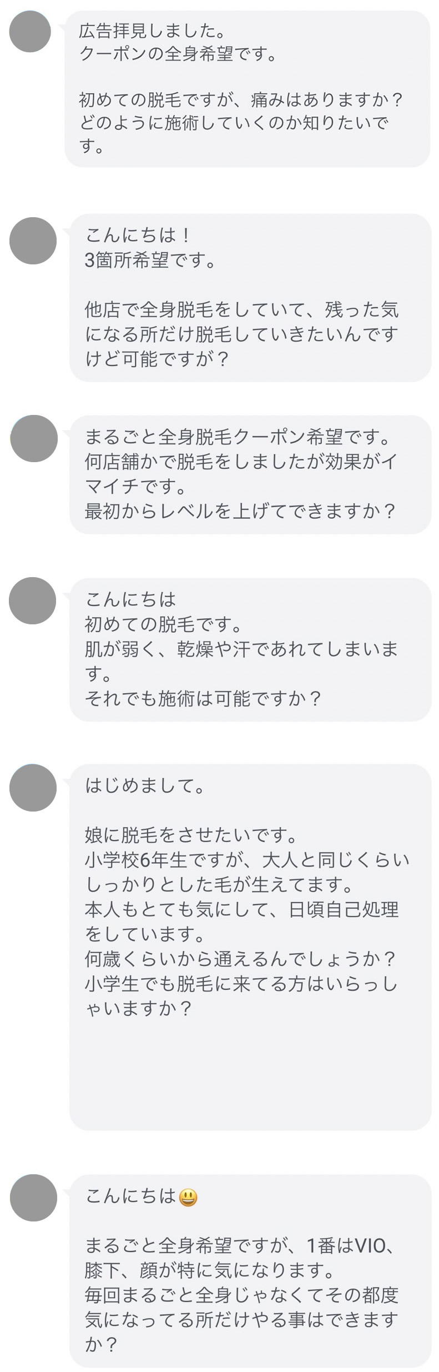Screen dimensions: 439x1372
Task: Open profile avatar beside まるごと全身脱毛クーポン message
Action: point(33,438)
